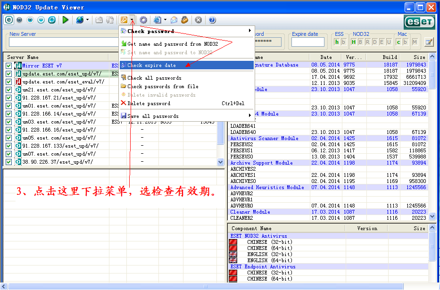
Task: Click the Component Name column header
Action: 287,228
